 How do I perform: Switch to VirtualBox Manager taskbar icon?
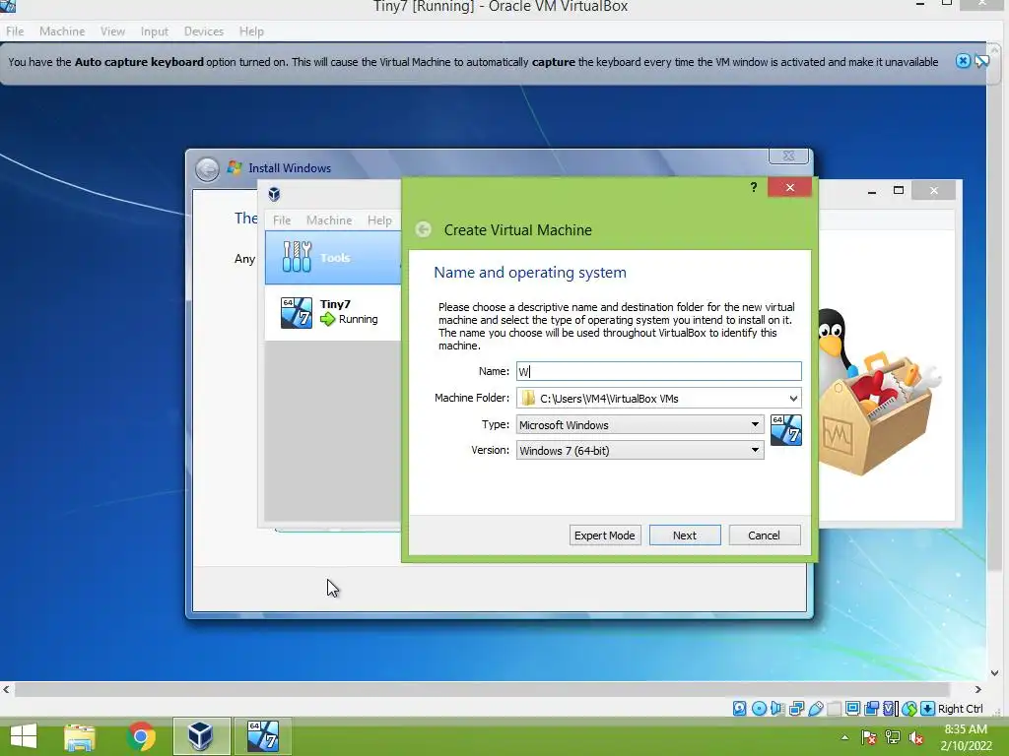[x=201, y=736]
